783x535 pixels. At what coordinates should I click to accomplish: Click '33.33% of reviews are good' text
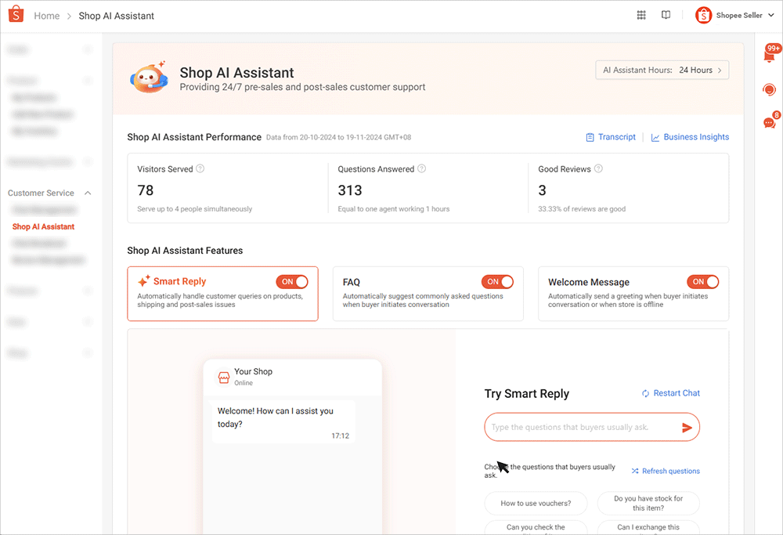click(582, 209)
